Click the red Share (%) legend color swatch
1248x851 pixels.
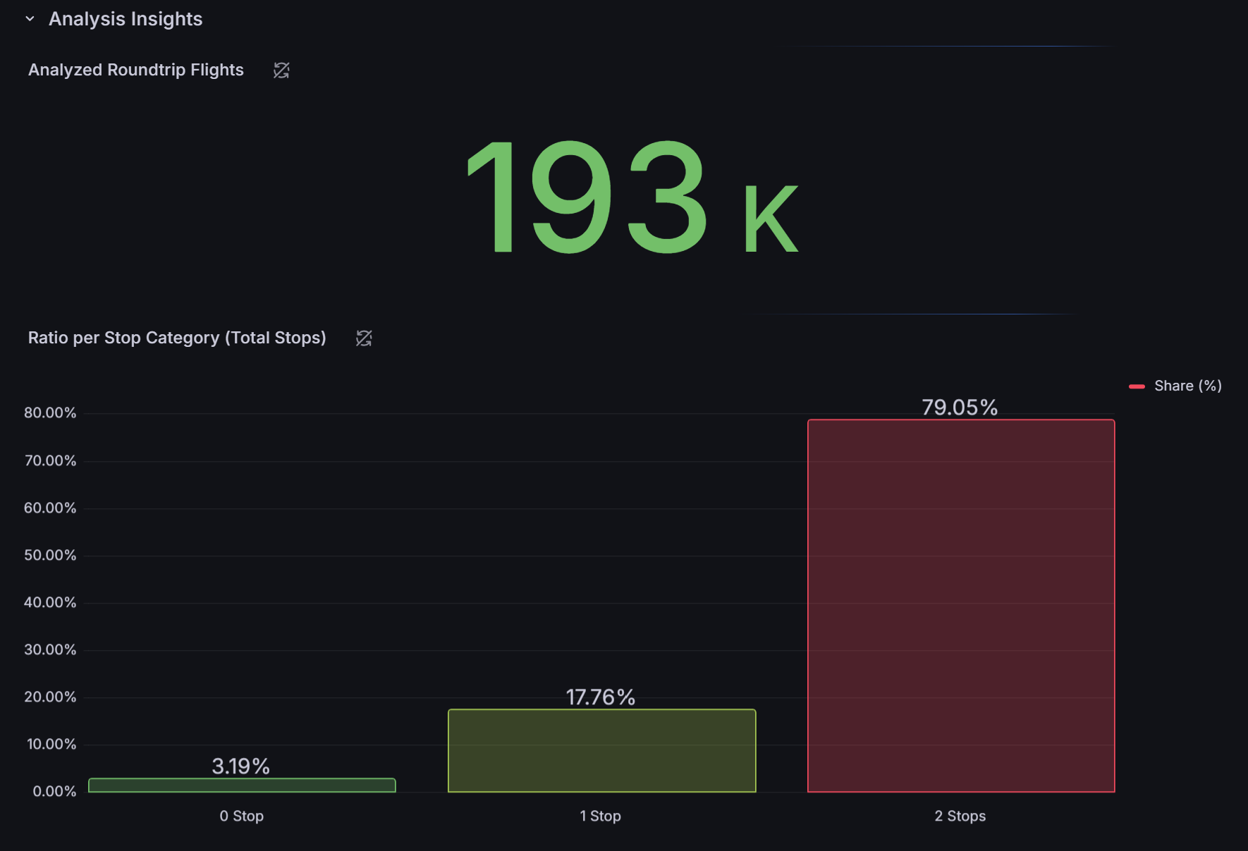coord(1137,386)
